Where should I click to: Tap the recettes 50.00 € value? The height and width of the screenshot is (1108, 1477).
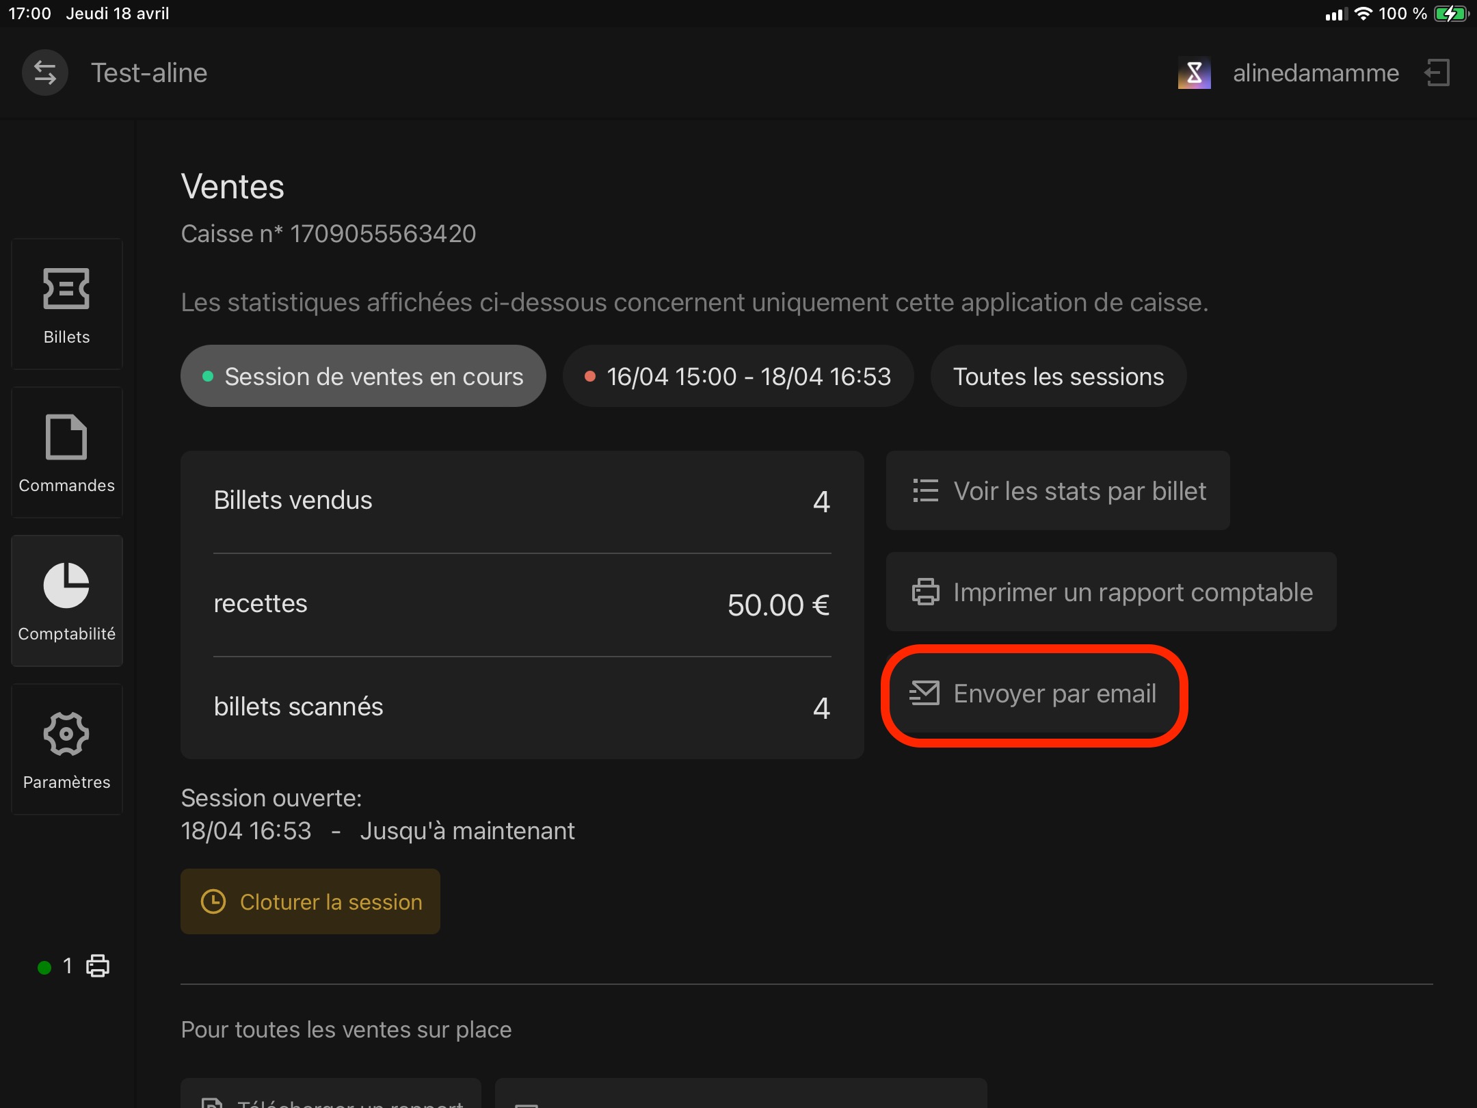778,605
